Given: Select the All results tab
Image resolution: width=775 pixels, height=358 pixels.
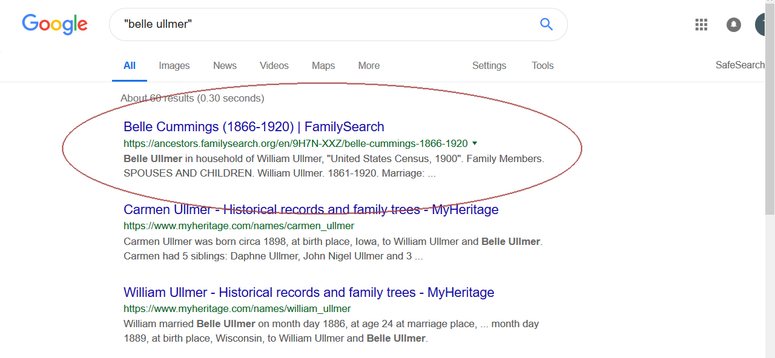Looking at the screenshot, I should (x=130, y=65).
